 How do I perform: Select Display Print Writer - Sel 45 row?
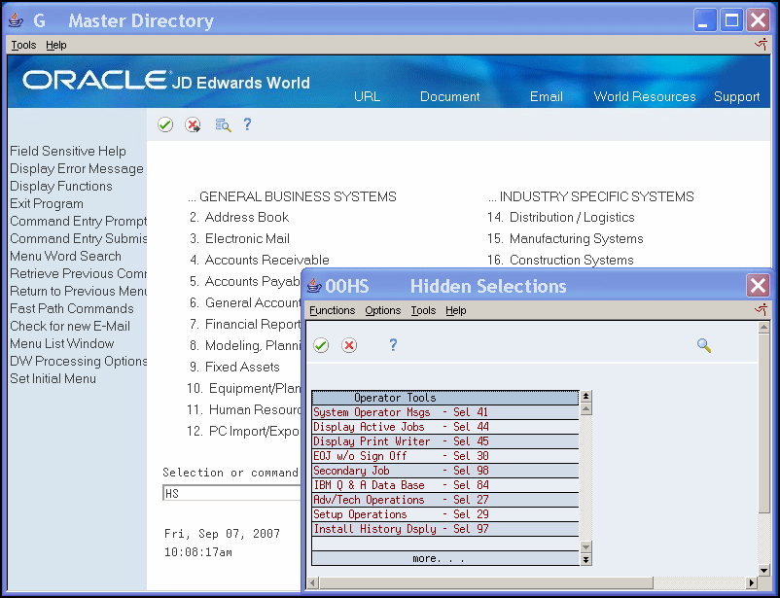click(x=445, y=441)
